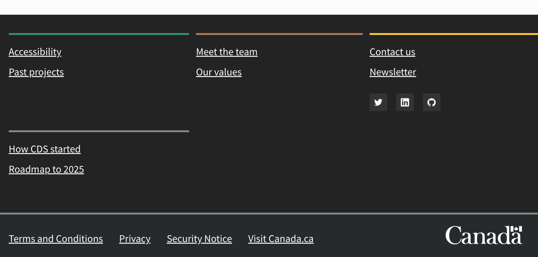The width and height of the screenshot is (538, 257).
Task: Click the grey divider above How CDS started
Action: pyautogui.click(x=99, y=131)
